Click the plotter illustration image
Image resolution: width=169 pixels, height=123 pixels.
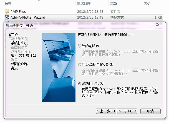click(59, 67)
